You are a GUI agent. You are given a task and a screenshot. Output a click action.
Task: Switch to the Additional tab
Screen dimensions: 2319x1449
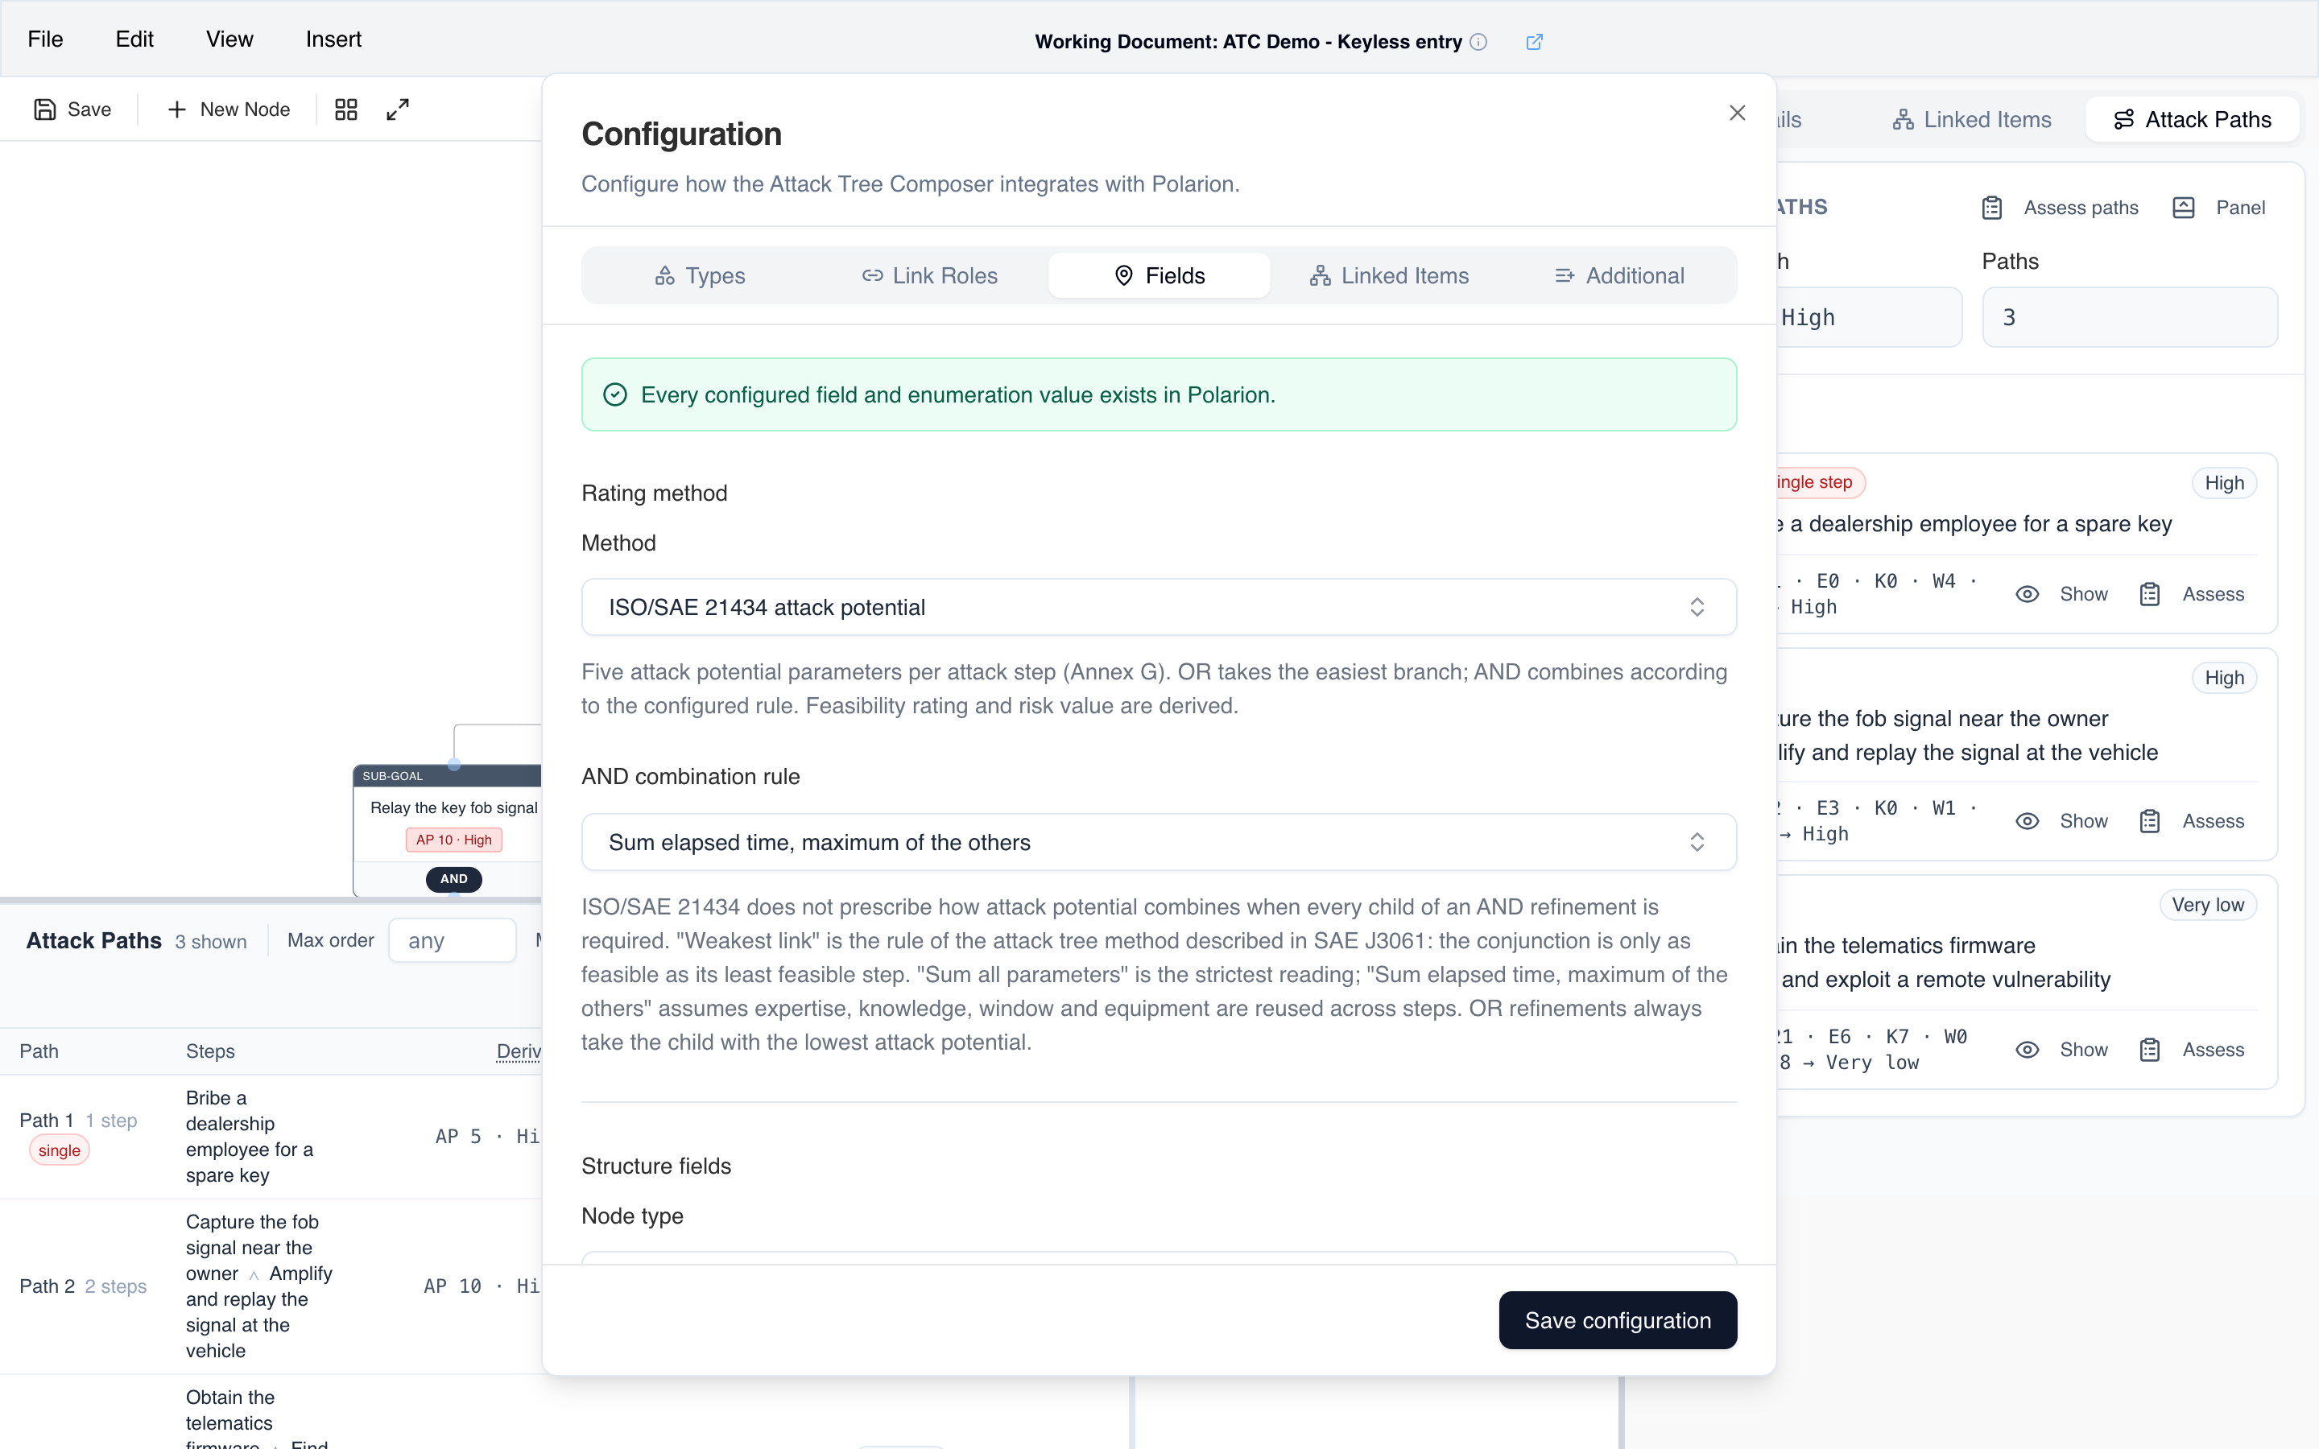point(1619,276)
